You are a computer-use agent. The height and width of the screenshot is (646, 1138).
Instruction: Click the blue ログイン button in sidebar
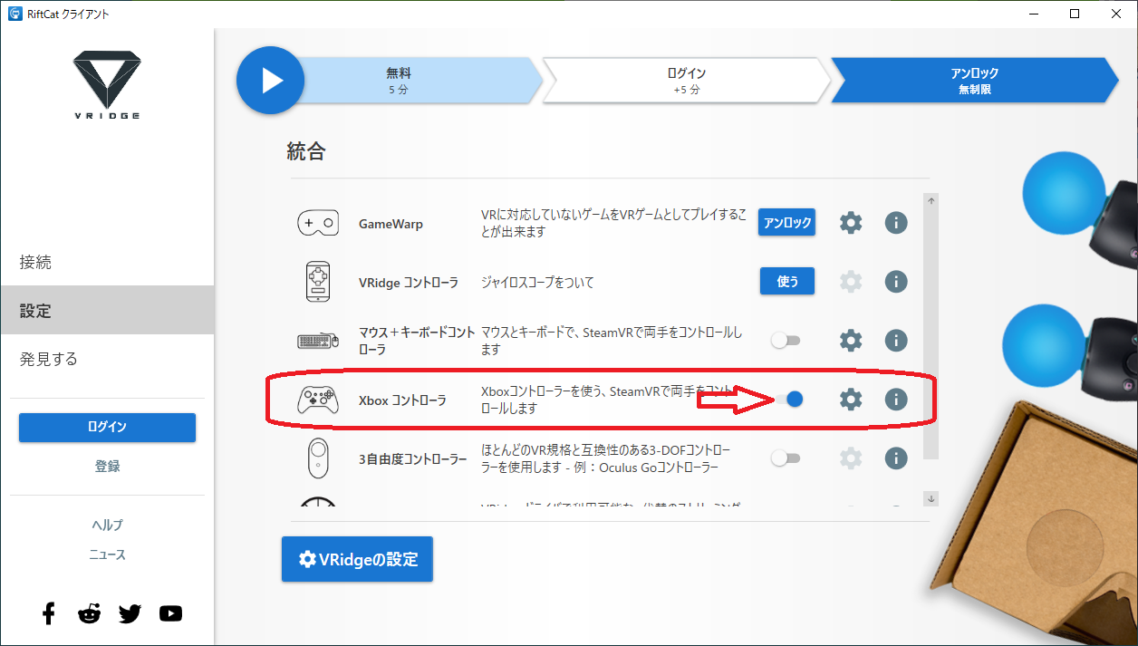tap(107, 428)
